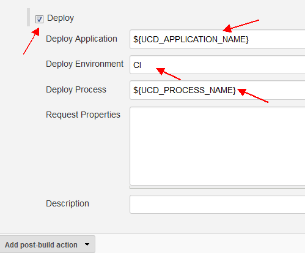The height and width of the screenshot is (253, 305).
Task: Click the gray vertical bar beside Deploy
Action: (28, 17)
